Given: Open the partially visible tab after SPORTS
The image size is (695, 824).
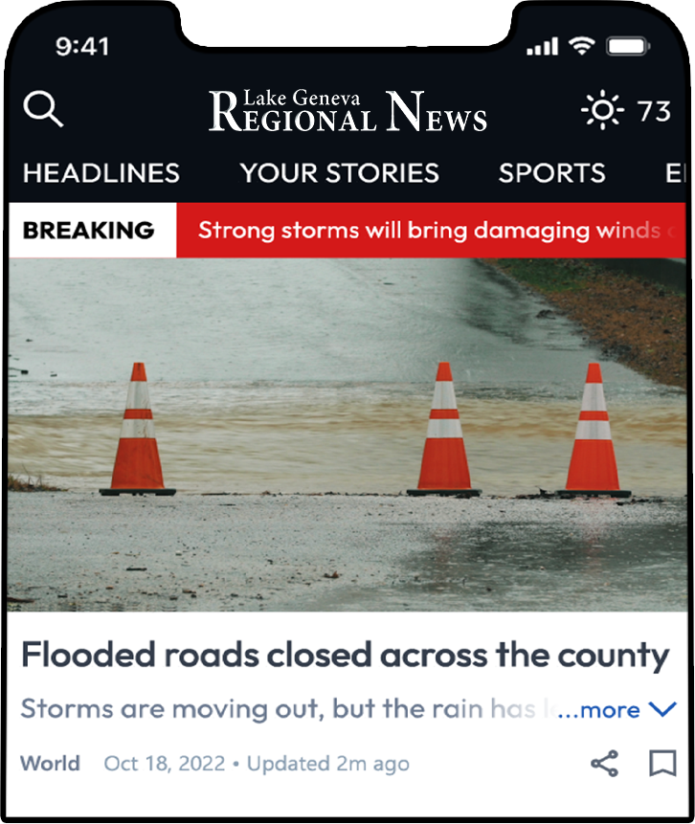Looking at the screenshot, I should click(x=676, y=173).
